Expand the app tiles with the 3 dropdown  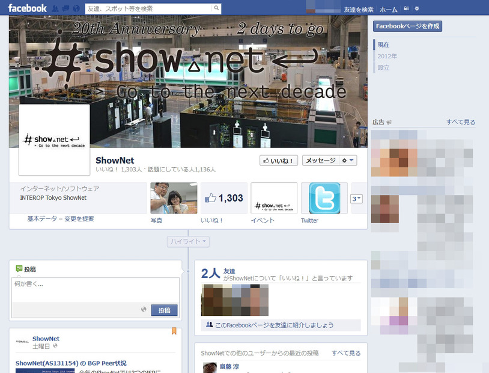point(356,199)
